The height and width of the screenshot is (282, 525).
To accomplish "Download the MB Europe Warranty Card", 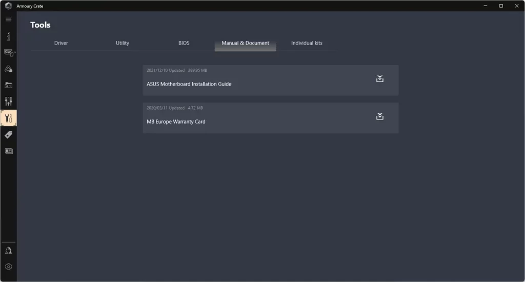I will tap(380, 116).
